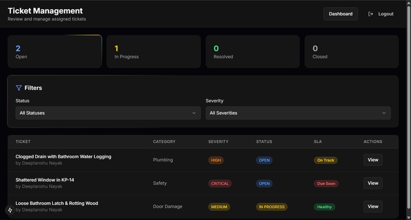Click the ACTIONS column header
This screenshot has height=220, width=411.
click(373, 142)
